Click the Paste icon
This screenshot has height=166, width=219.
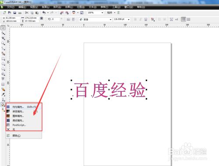pos(37,13)
